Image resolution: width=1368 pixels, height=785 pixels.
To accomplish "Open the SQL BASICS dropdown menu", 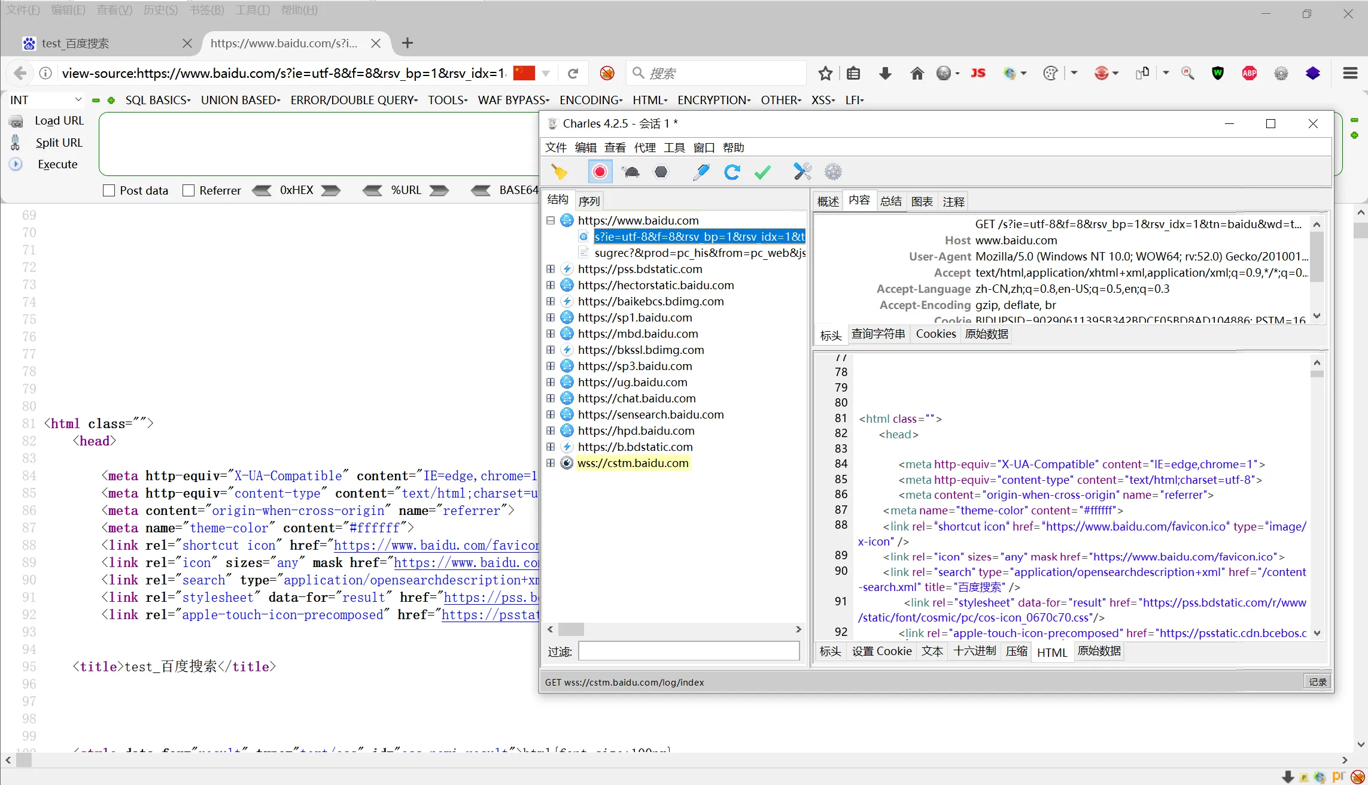I will click(x=158, y=100).
